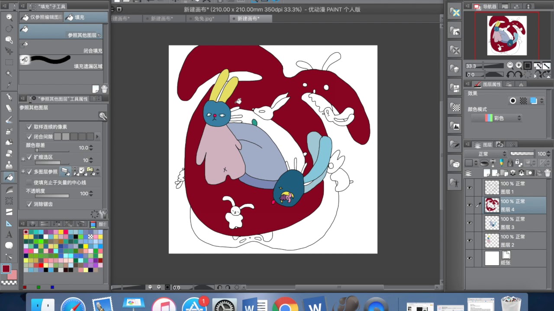
Task: Click the zoom in icon in Navigator
Action: [x=519, y=66]
